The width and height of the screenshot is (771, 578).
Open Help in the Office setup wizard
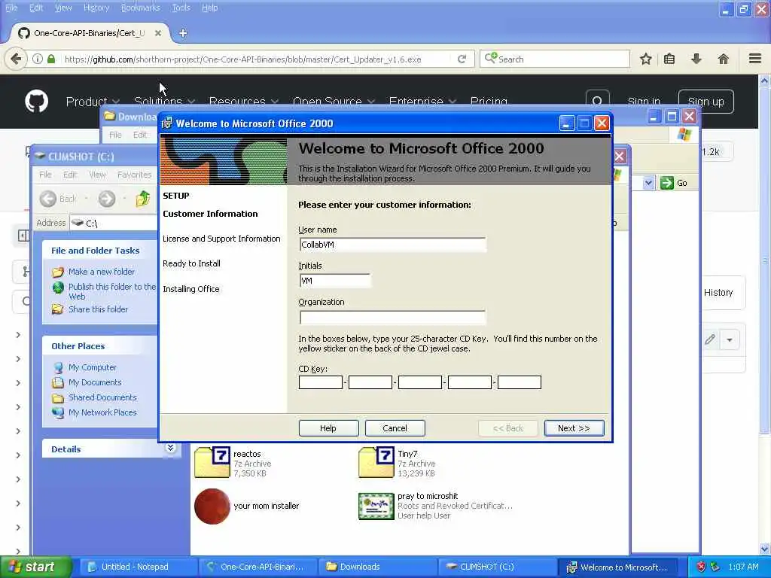[328, 428]
